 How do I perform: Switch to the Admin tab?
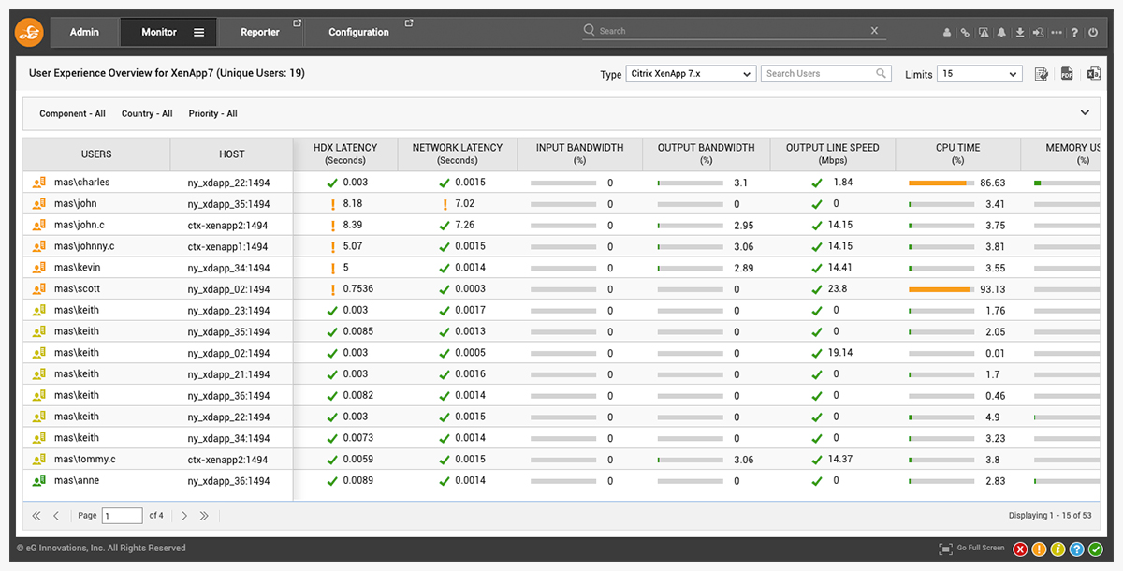(84, 32)
